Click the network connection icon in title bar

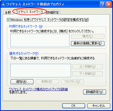4,4
